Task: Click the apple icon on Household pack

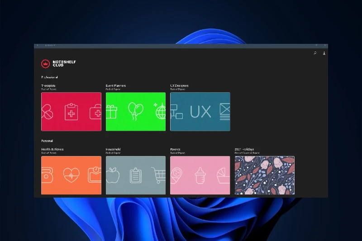Action: click(112, 175)
